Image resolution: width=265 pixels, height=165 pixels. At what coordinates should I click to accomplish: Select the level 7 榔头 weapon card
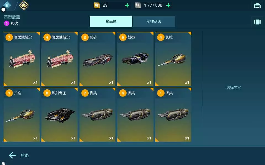[97, 115]
